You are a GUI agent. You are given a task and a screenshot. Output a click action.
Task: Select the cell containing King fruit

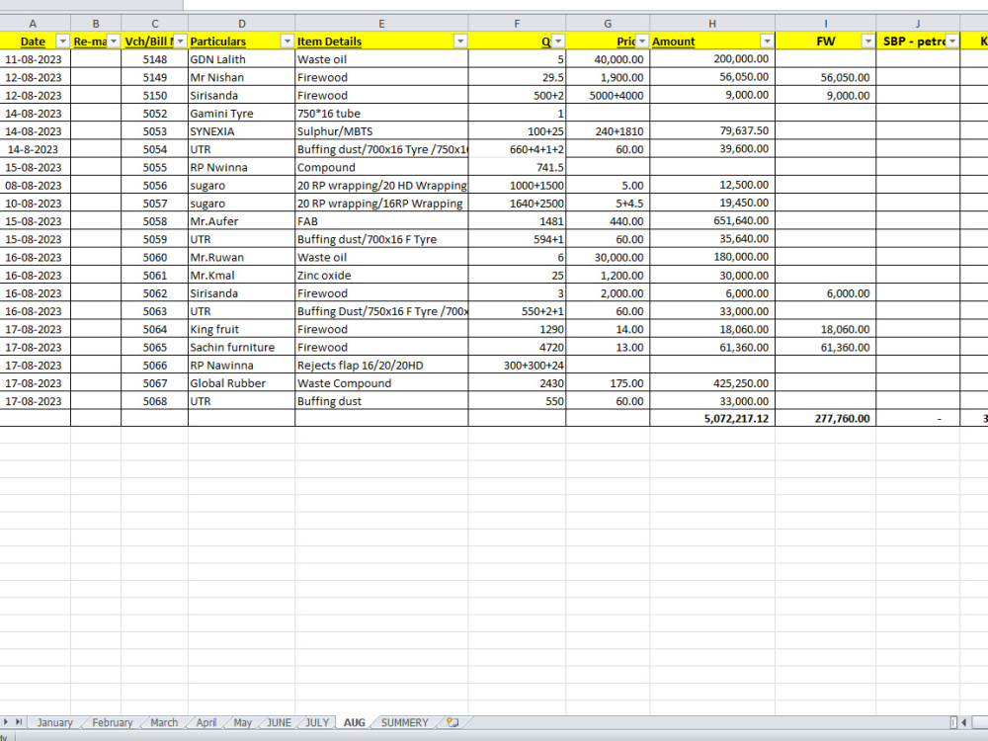(241, 329)
